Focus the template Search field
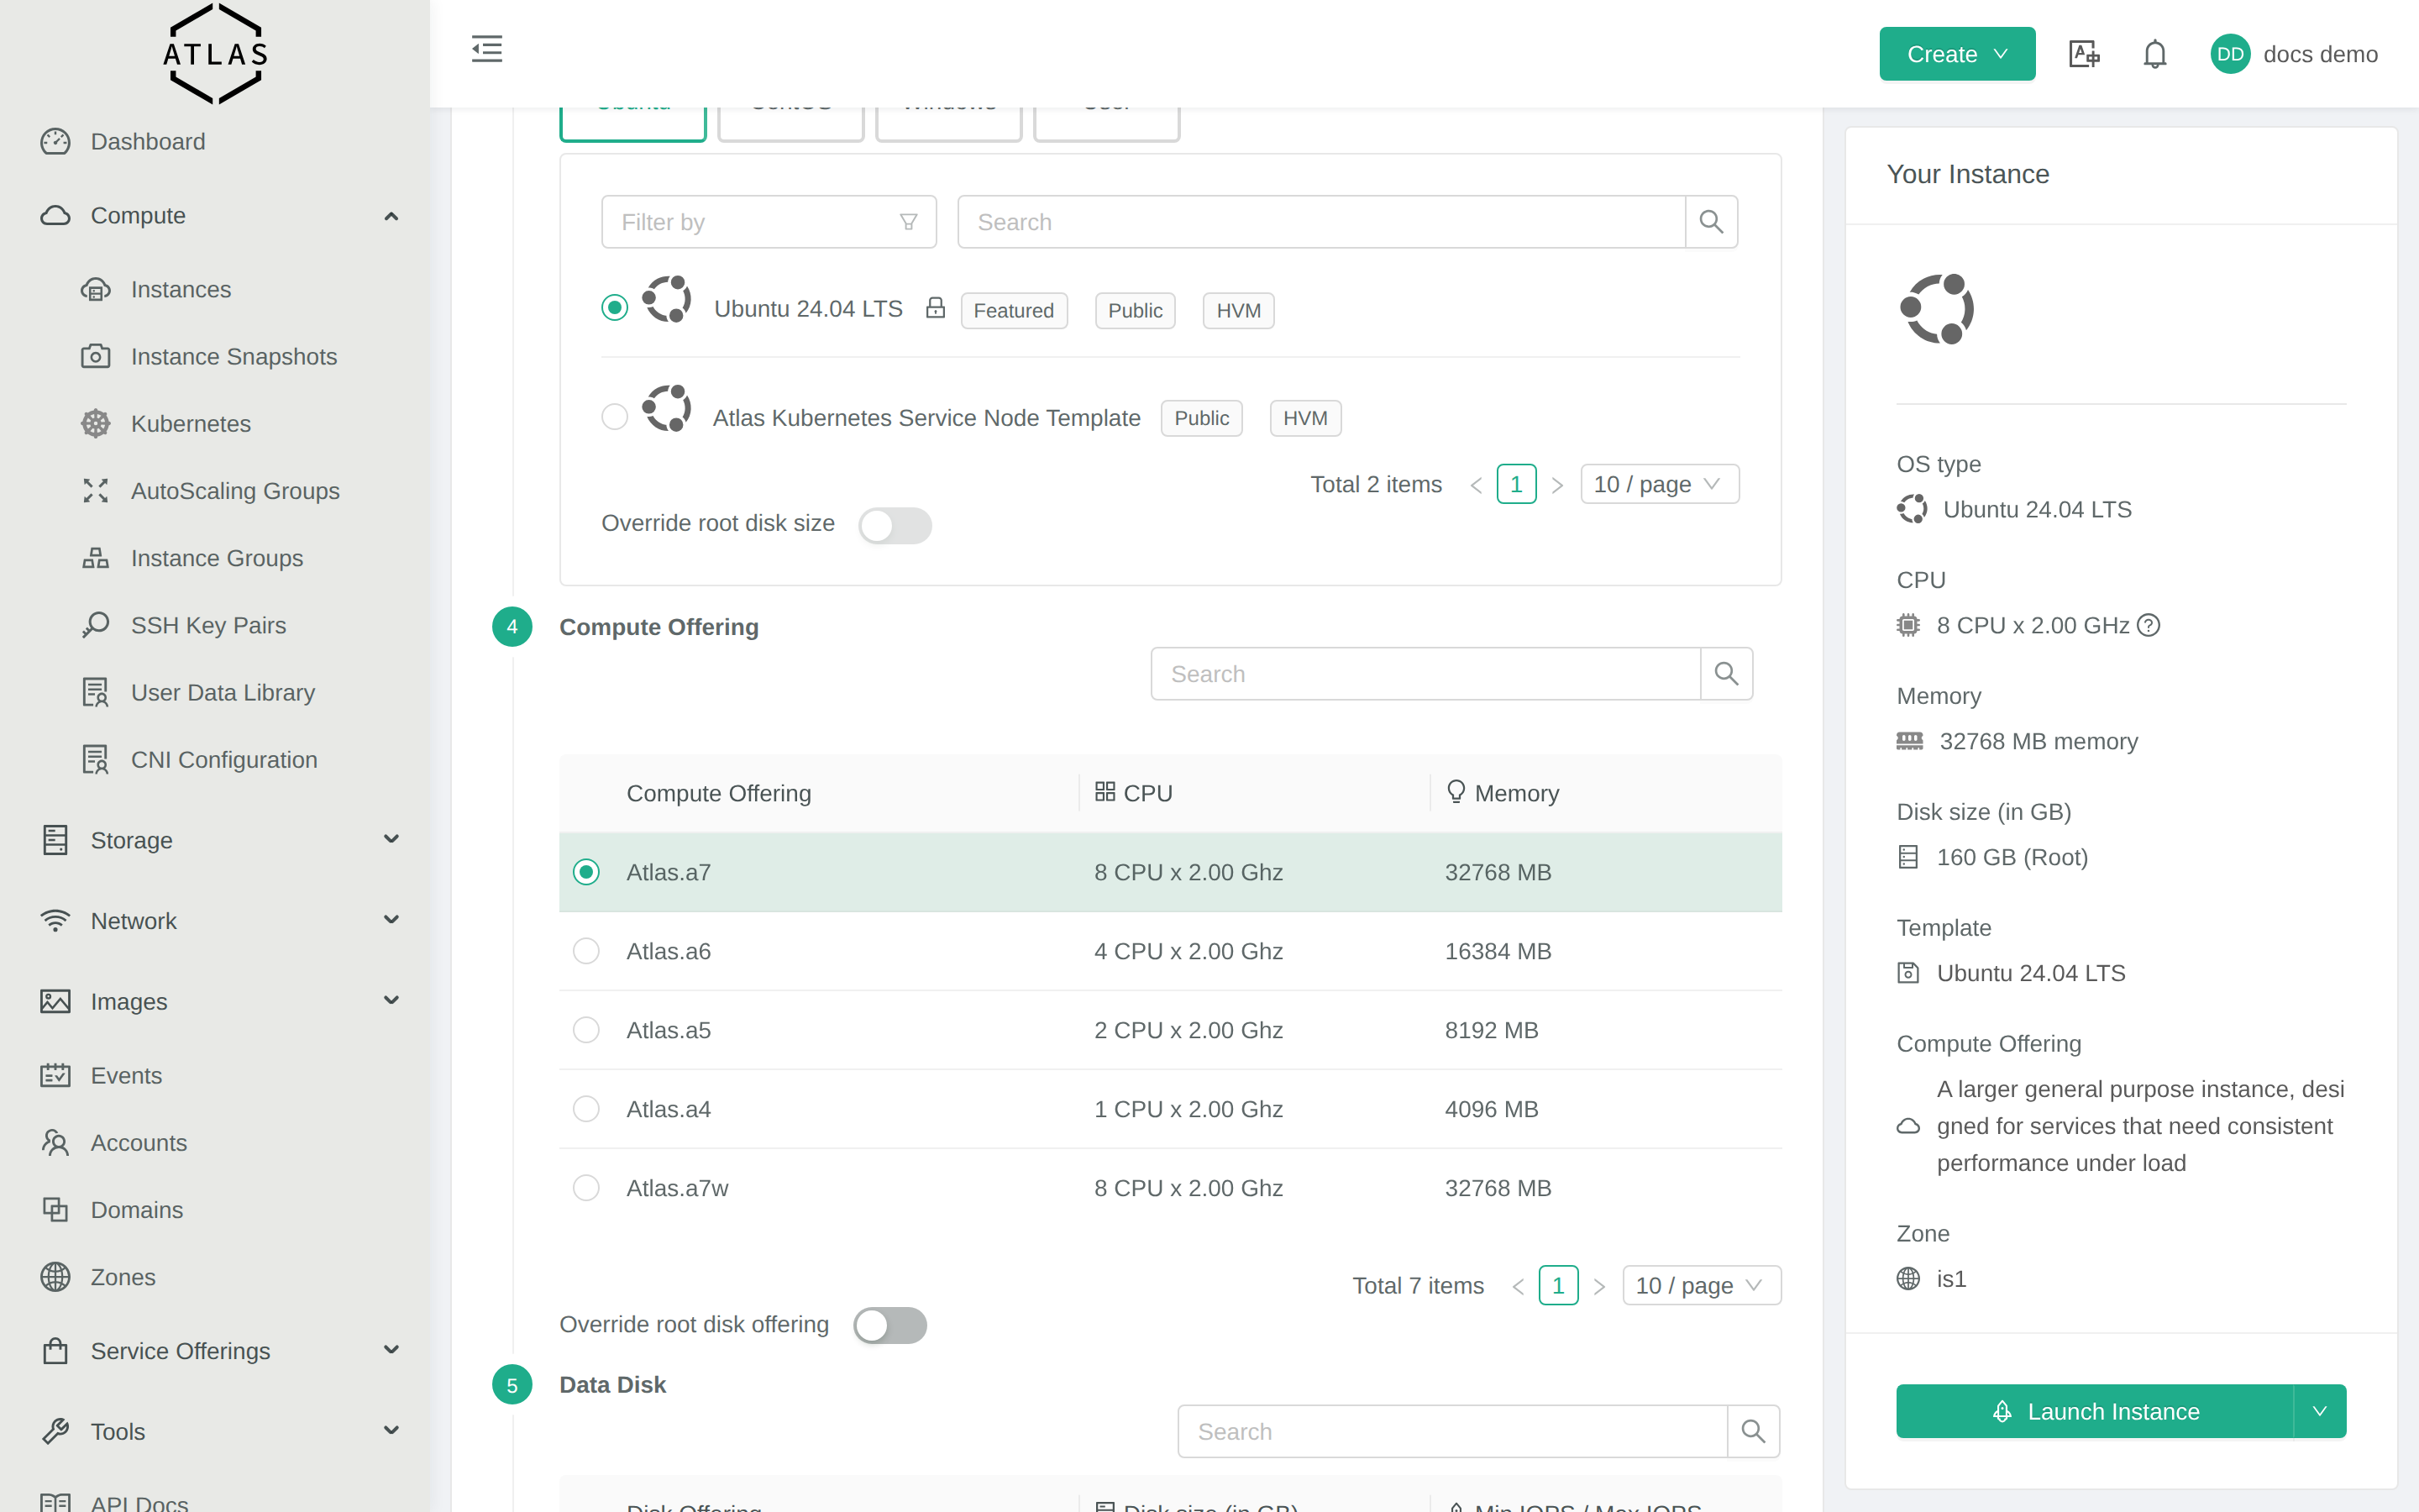Screen dimensions: 2419x1512 tap(1321, 222)
